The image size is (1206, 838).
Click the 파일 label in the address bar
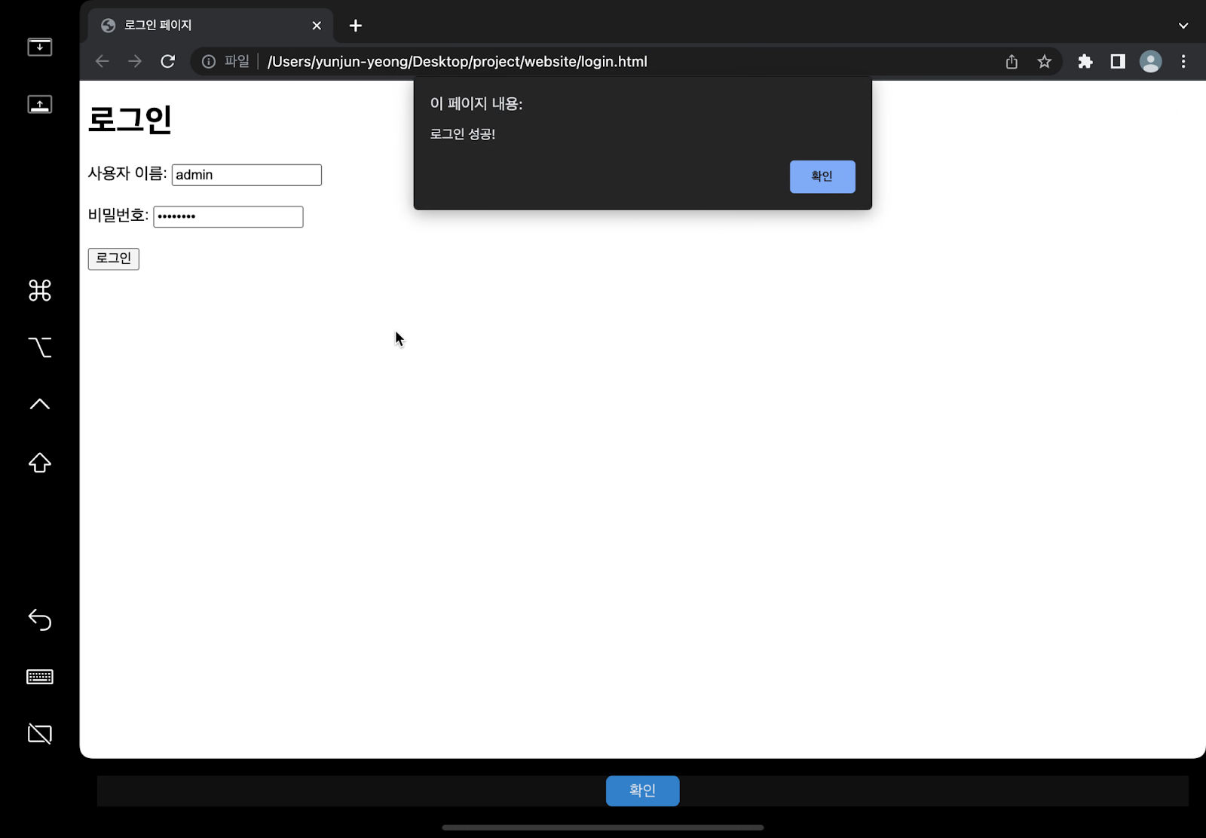pos(237,62)
